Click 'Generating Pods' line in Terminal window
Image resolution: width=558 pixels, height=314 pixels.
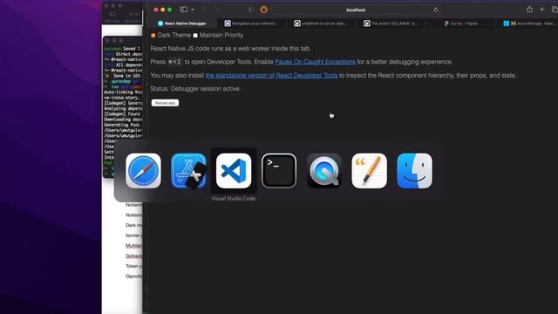123,125
